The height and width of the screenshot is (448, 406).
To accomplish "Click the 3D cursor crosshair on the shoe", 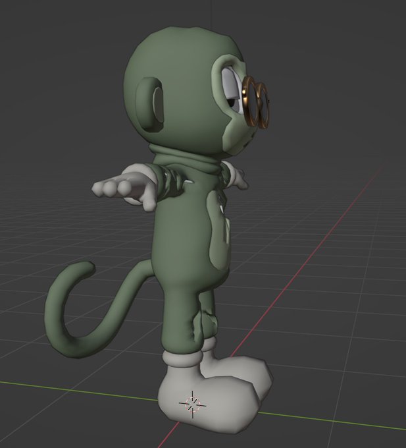I will (192, 404).
